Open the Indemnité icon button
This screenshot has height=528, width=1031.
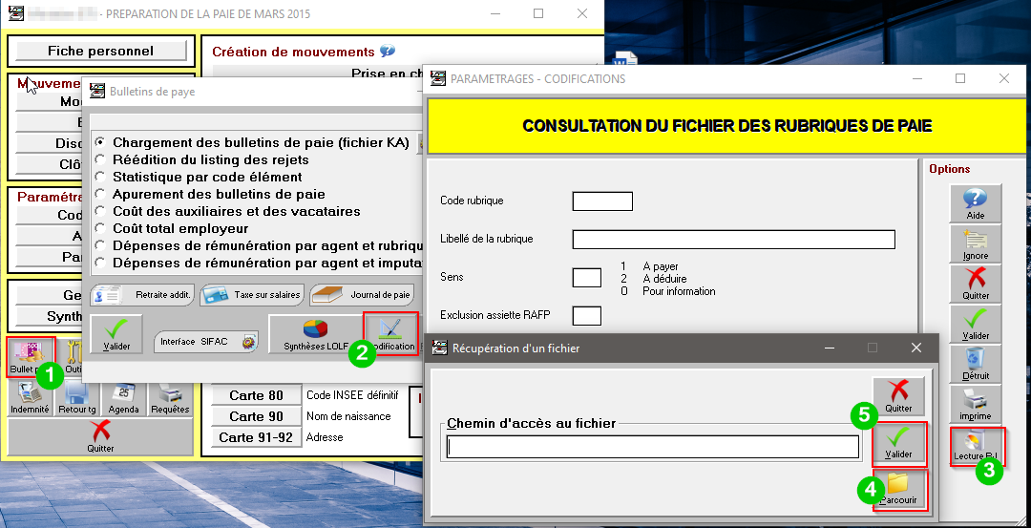click(x=30, y=397)
